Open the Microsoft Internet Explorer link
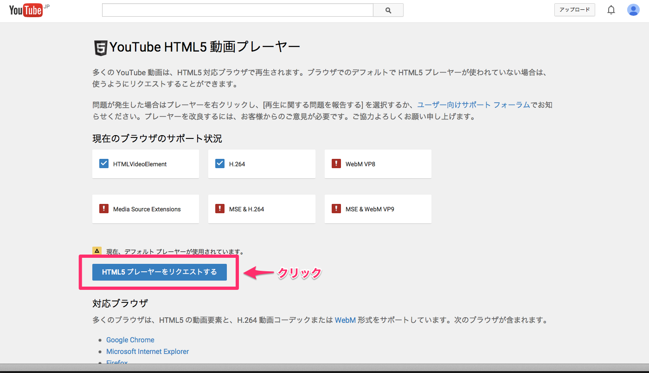The height and width of the screenshot is (373, 649). point(148,352)
